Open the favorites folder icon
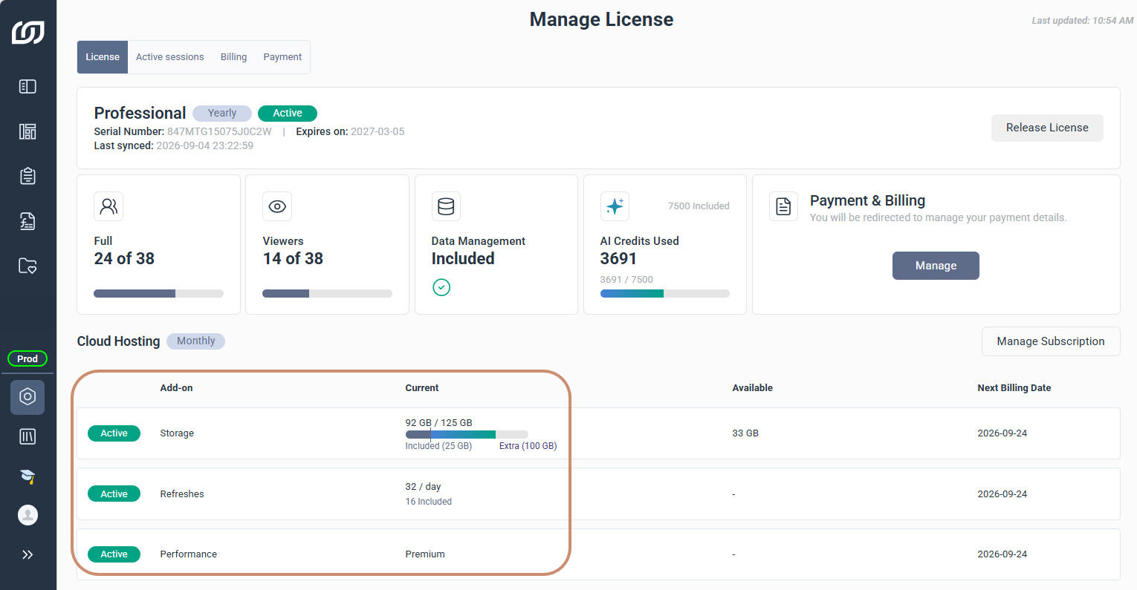The width and height of the screenshot is (1137, 590). (27, 266)
